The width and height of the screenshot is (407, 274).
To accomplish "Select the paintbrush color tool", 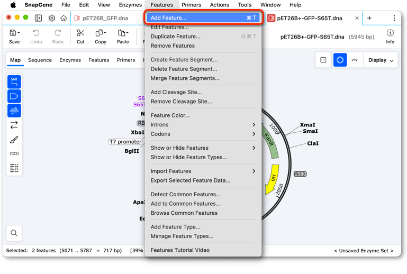I will [x=14, y=140].
